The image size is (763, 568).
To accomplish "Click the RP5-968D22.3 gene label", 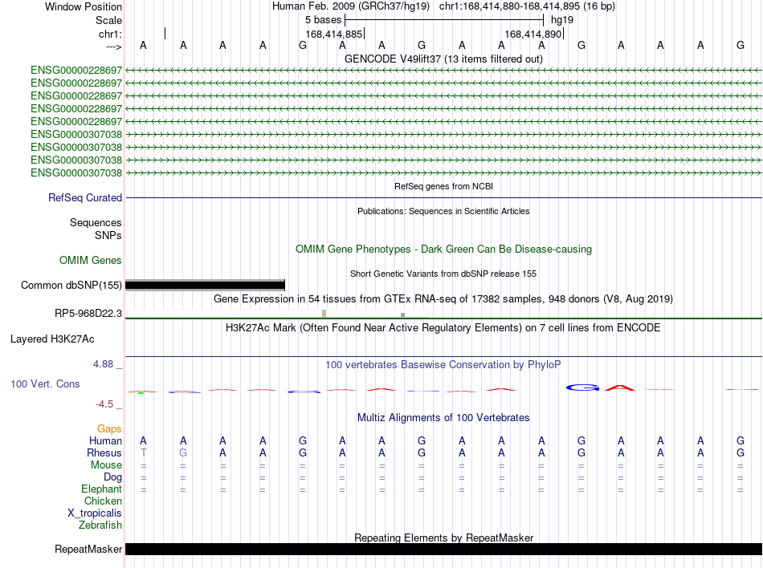I will point(88,314).
